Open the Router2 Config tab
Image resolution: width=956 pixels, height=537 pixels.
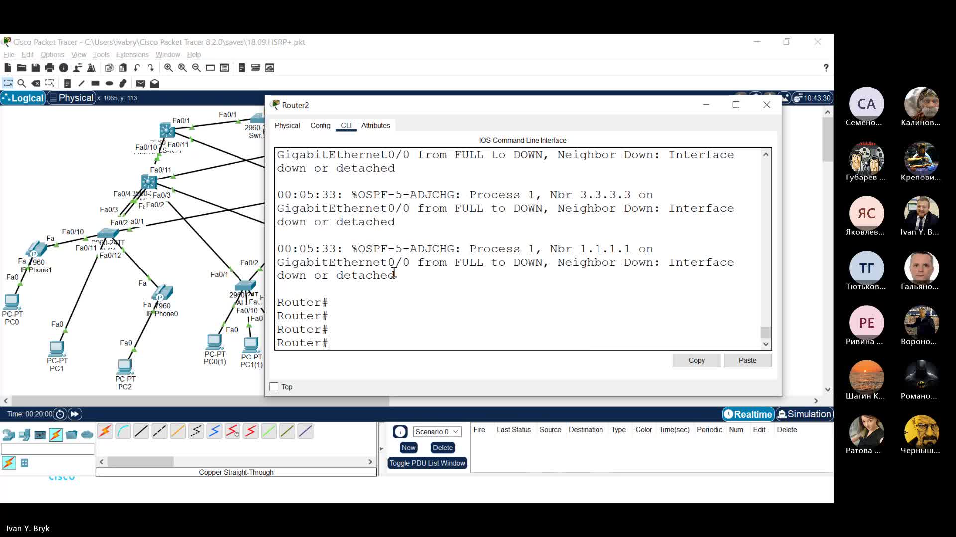point(320,125)
